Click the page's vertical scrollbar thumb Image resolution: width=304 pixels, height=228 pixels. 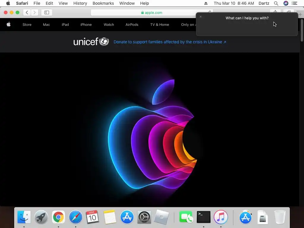(302, 30)
